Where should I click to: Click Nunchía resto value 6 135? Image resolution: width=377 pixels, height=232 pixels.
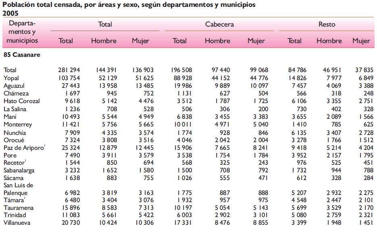pyautogui.click(x=299, y=133)
